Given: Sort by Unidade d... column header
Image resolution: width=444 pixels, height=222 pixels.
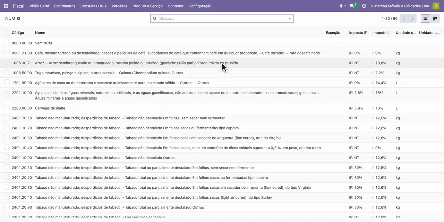Looking at the screenshot, I should 406,33.
